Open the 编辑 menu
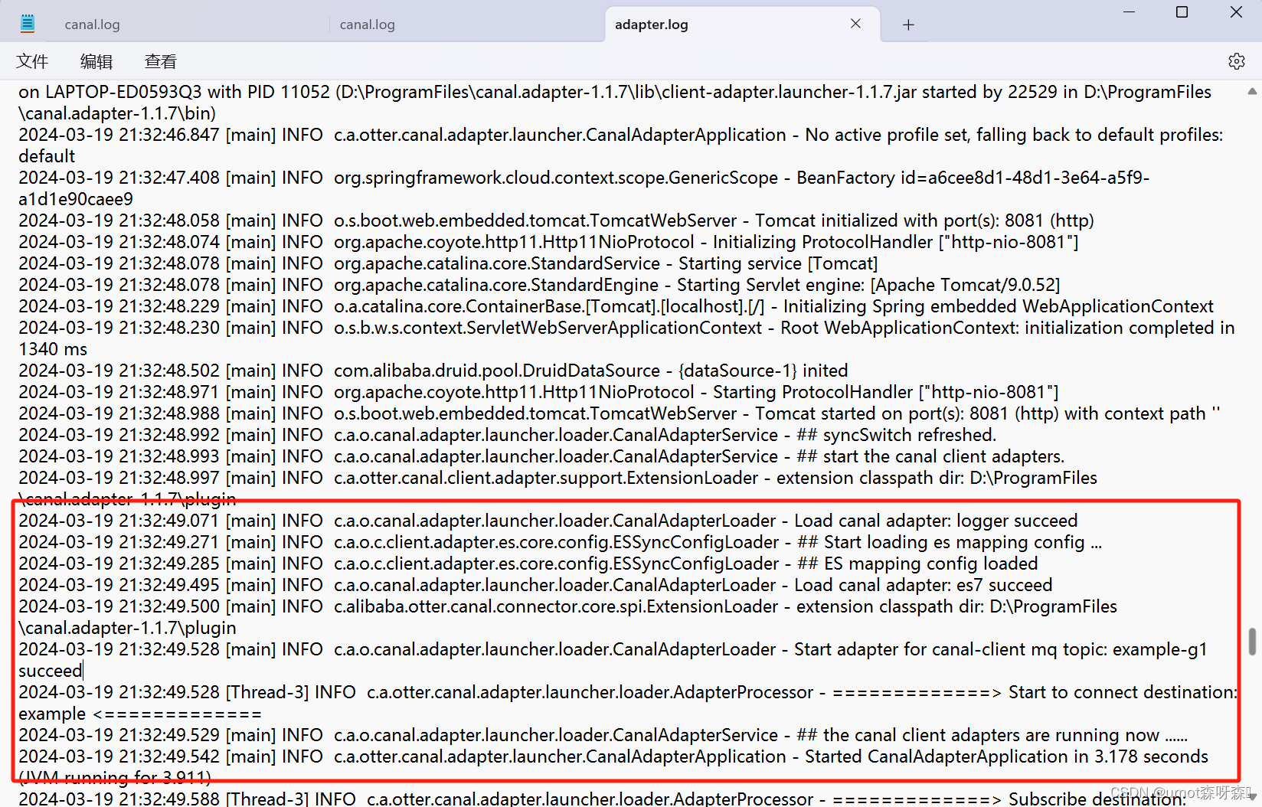This screenshot has height=807, width=1262. click(96, 61)
